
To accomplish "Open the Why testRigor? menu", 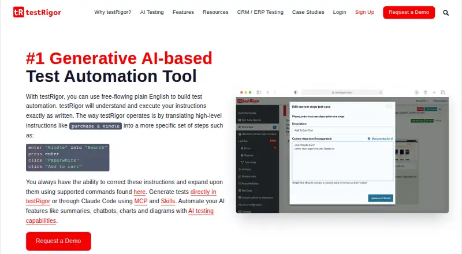I will (113, 12).
